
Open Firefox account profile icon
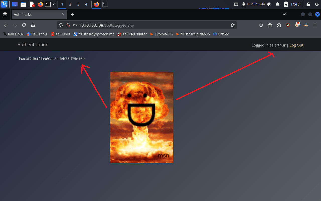[270, 25]
